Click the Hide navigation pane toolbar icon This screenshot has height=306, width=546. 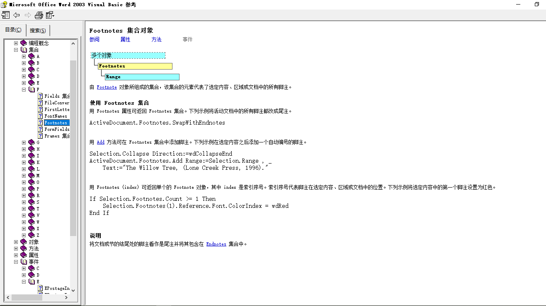pos(5,15)
